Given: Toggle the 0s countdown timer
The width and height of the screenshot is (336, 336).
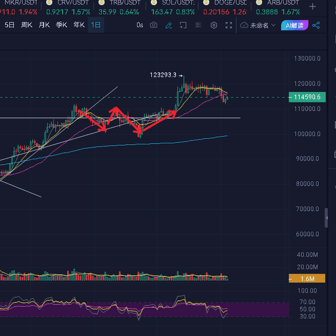Looking at the screenshot, I should coord(139,25).
